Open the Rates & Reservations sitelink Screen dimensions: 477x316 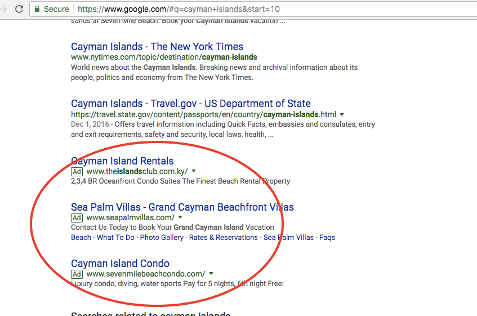[x=223, y=237]
